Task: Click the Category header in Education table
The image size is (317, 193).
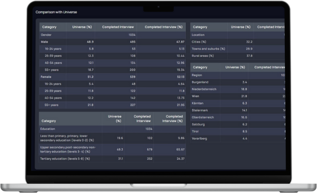Action: click(x=48, y=121)
